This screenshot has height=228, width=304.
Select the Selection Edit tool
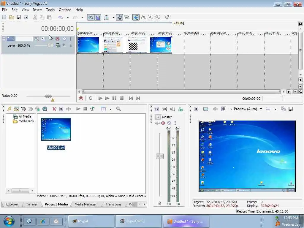[x=150, y=17]
